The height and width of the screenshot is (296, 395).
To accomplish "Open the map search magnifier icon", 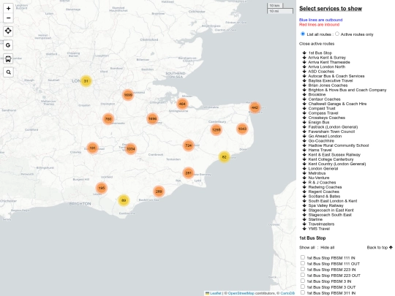I will coord(8,72).
